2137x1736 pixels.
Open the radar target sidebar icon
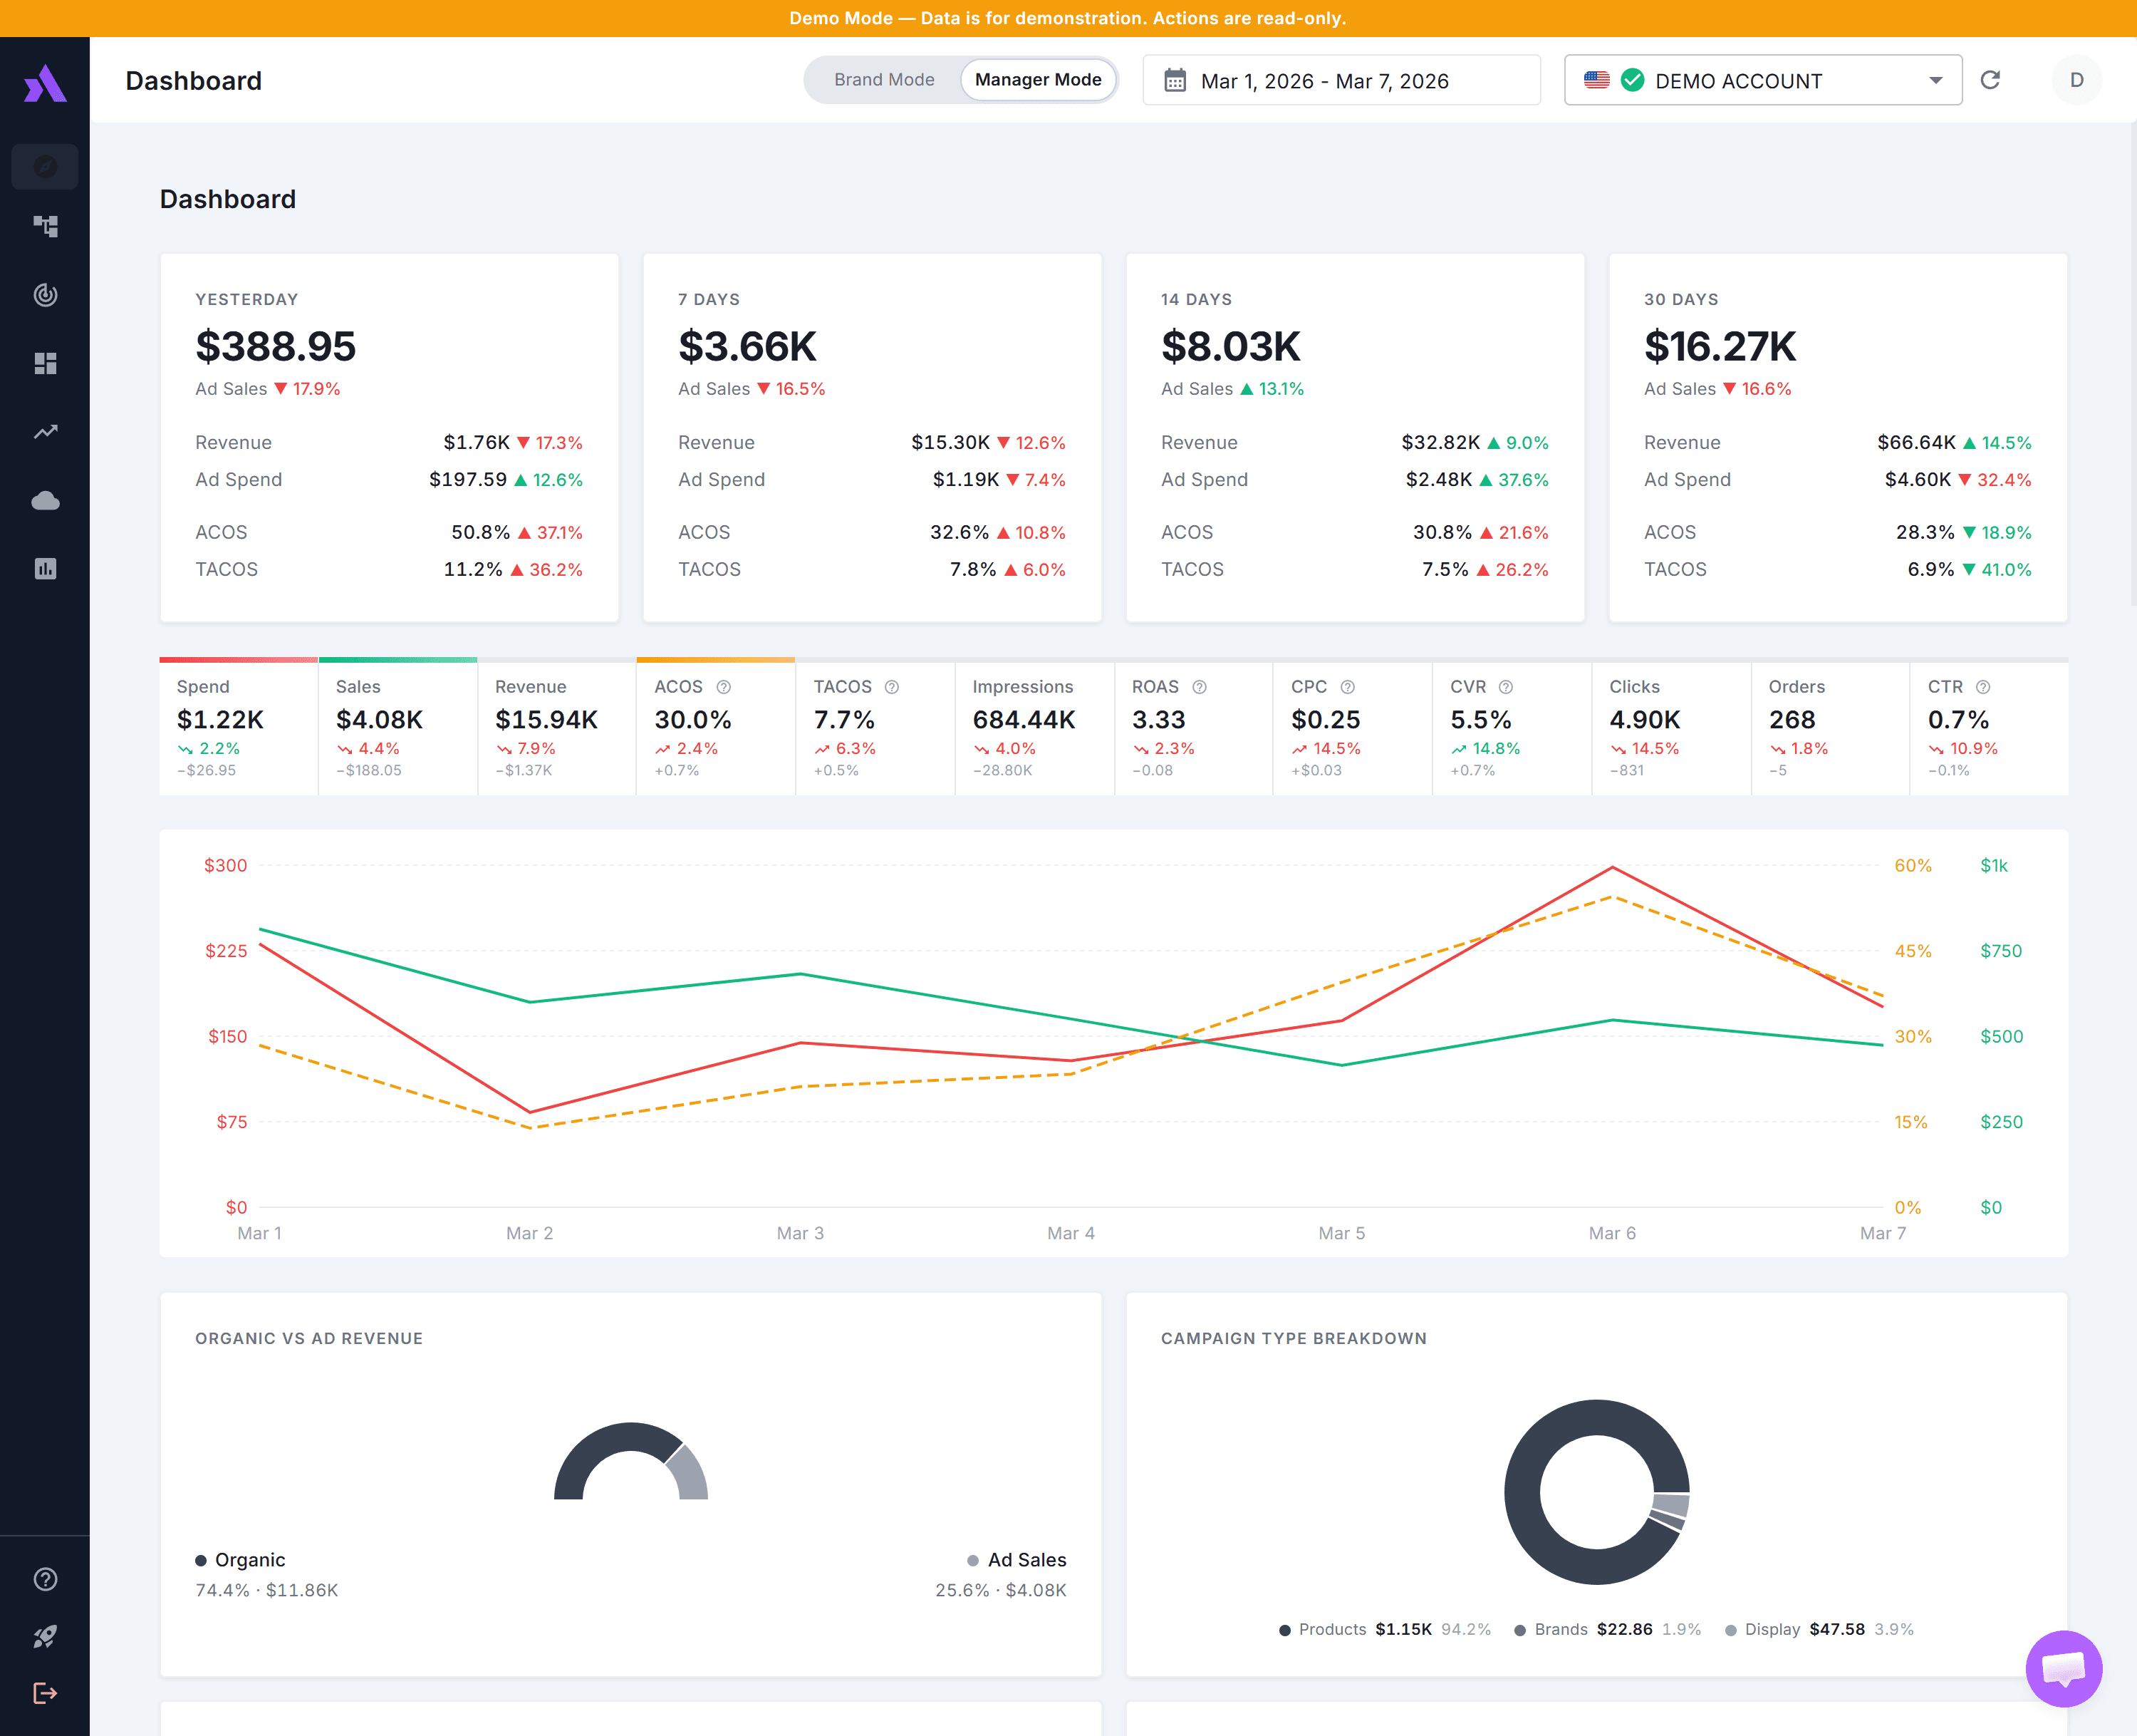click(45, 295)
